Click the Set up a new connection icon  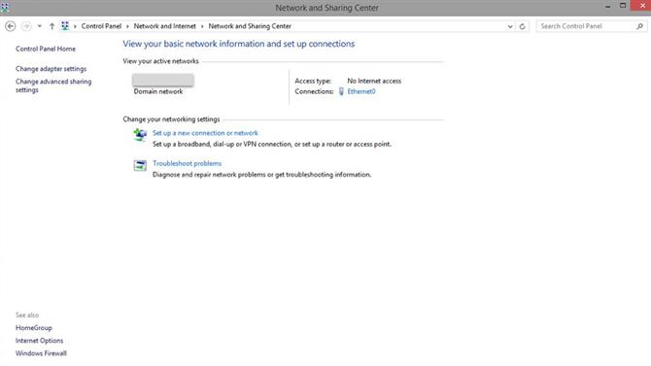[x=140, y=134]
